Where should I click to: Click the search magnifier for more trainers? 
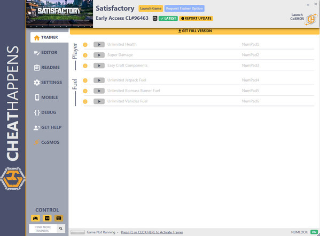coord(61,229)
